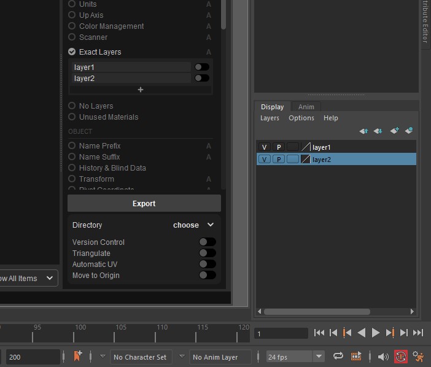Click the No Anim Layer button

point(220,357)
